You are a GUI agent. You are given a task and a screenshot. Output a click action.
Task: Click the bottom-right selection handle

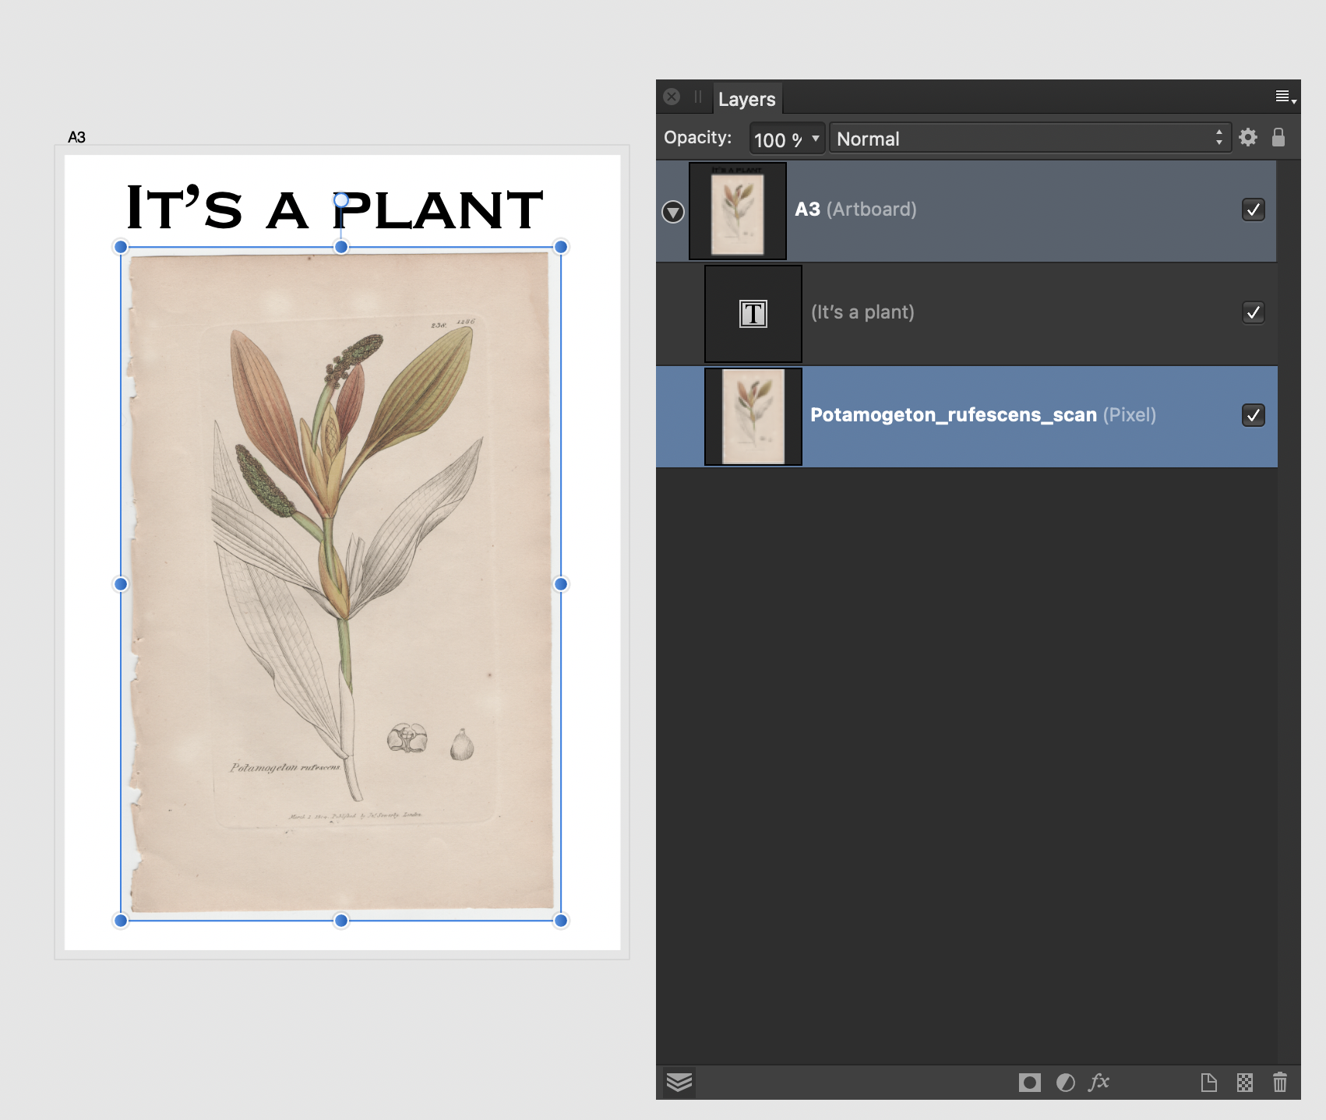tap(561, 921)
